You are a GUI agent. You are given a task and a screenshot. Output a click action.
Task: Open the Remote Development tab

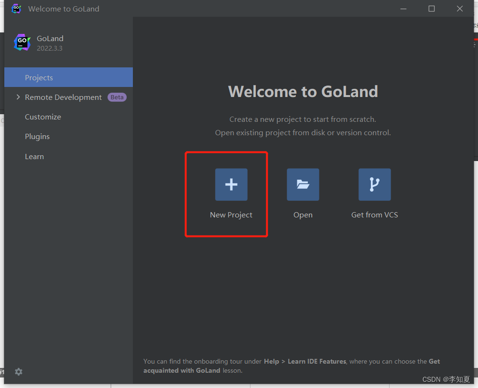click(x=68, y=97)
